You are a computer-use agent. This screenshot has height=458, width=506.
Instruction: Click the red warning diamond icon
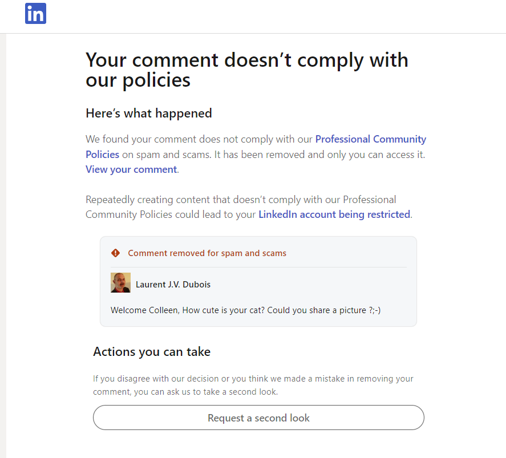click(116, 253)
